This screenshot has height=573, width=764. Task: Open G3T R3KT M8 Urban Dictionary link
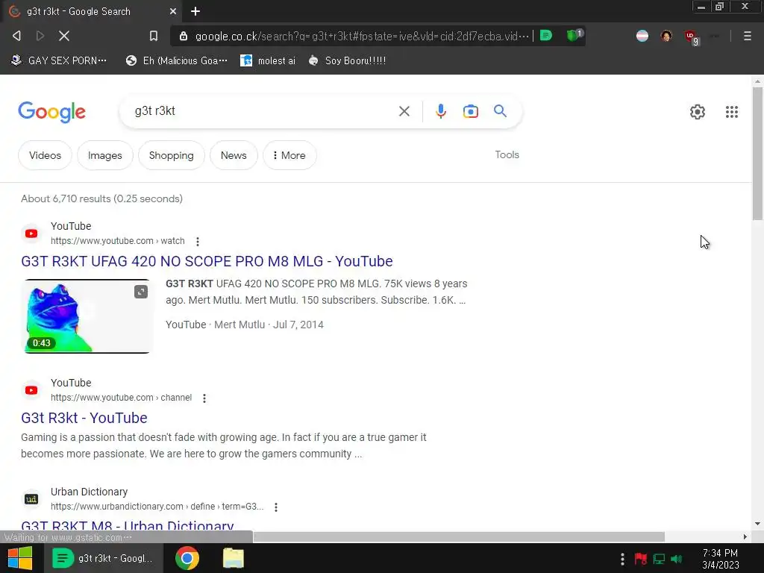[128, 525]
